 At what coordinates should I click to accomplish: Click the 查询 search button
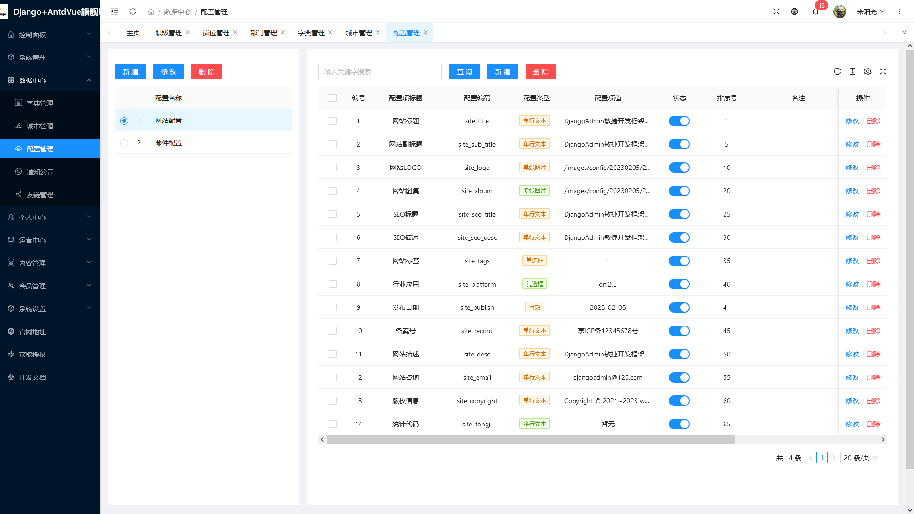(x=464, y=72)
